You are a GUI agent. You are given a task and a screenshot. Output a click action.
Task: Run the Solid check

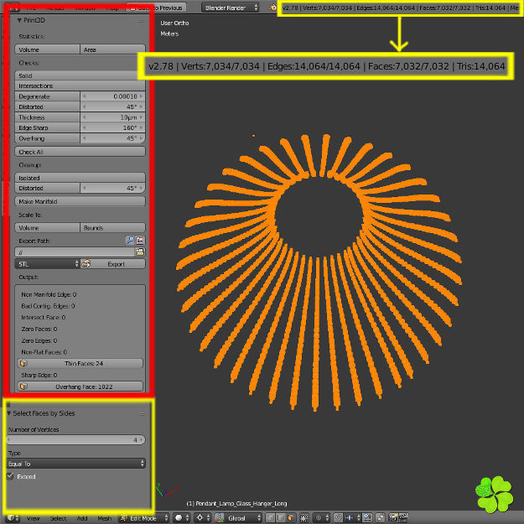pyautogui.click(x=80, y=75)
